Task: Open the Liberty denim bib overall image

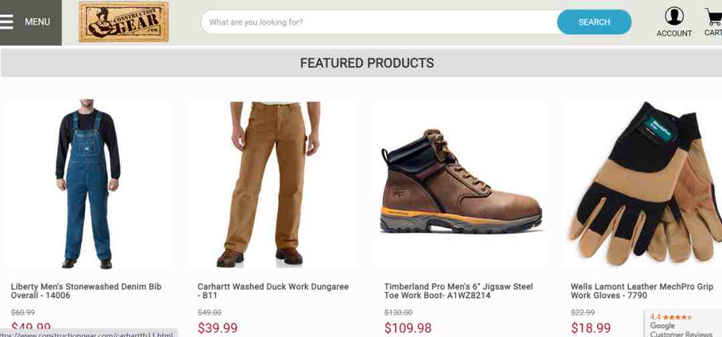Action: pos(88,184)
